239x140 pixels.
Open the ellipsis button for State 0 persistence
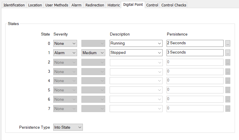pyautogui.click(x=228, y=44)
